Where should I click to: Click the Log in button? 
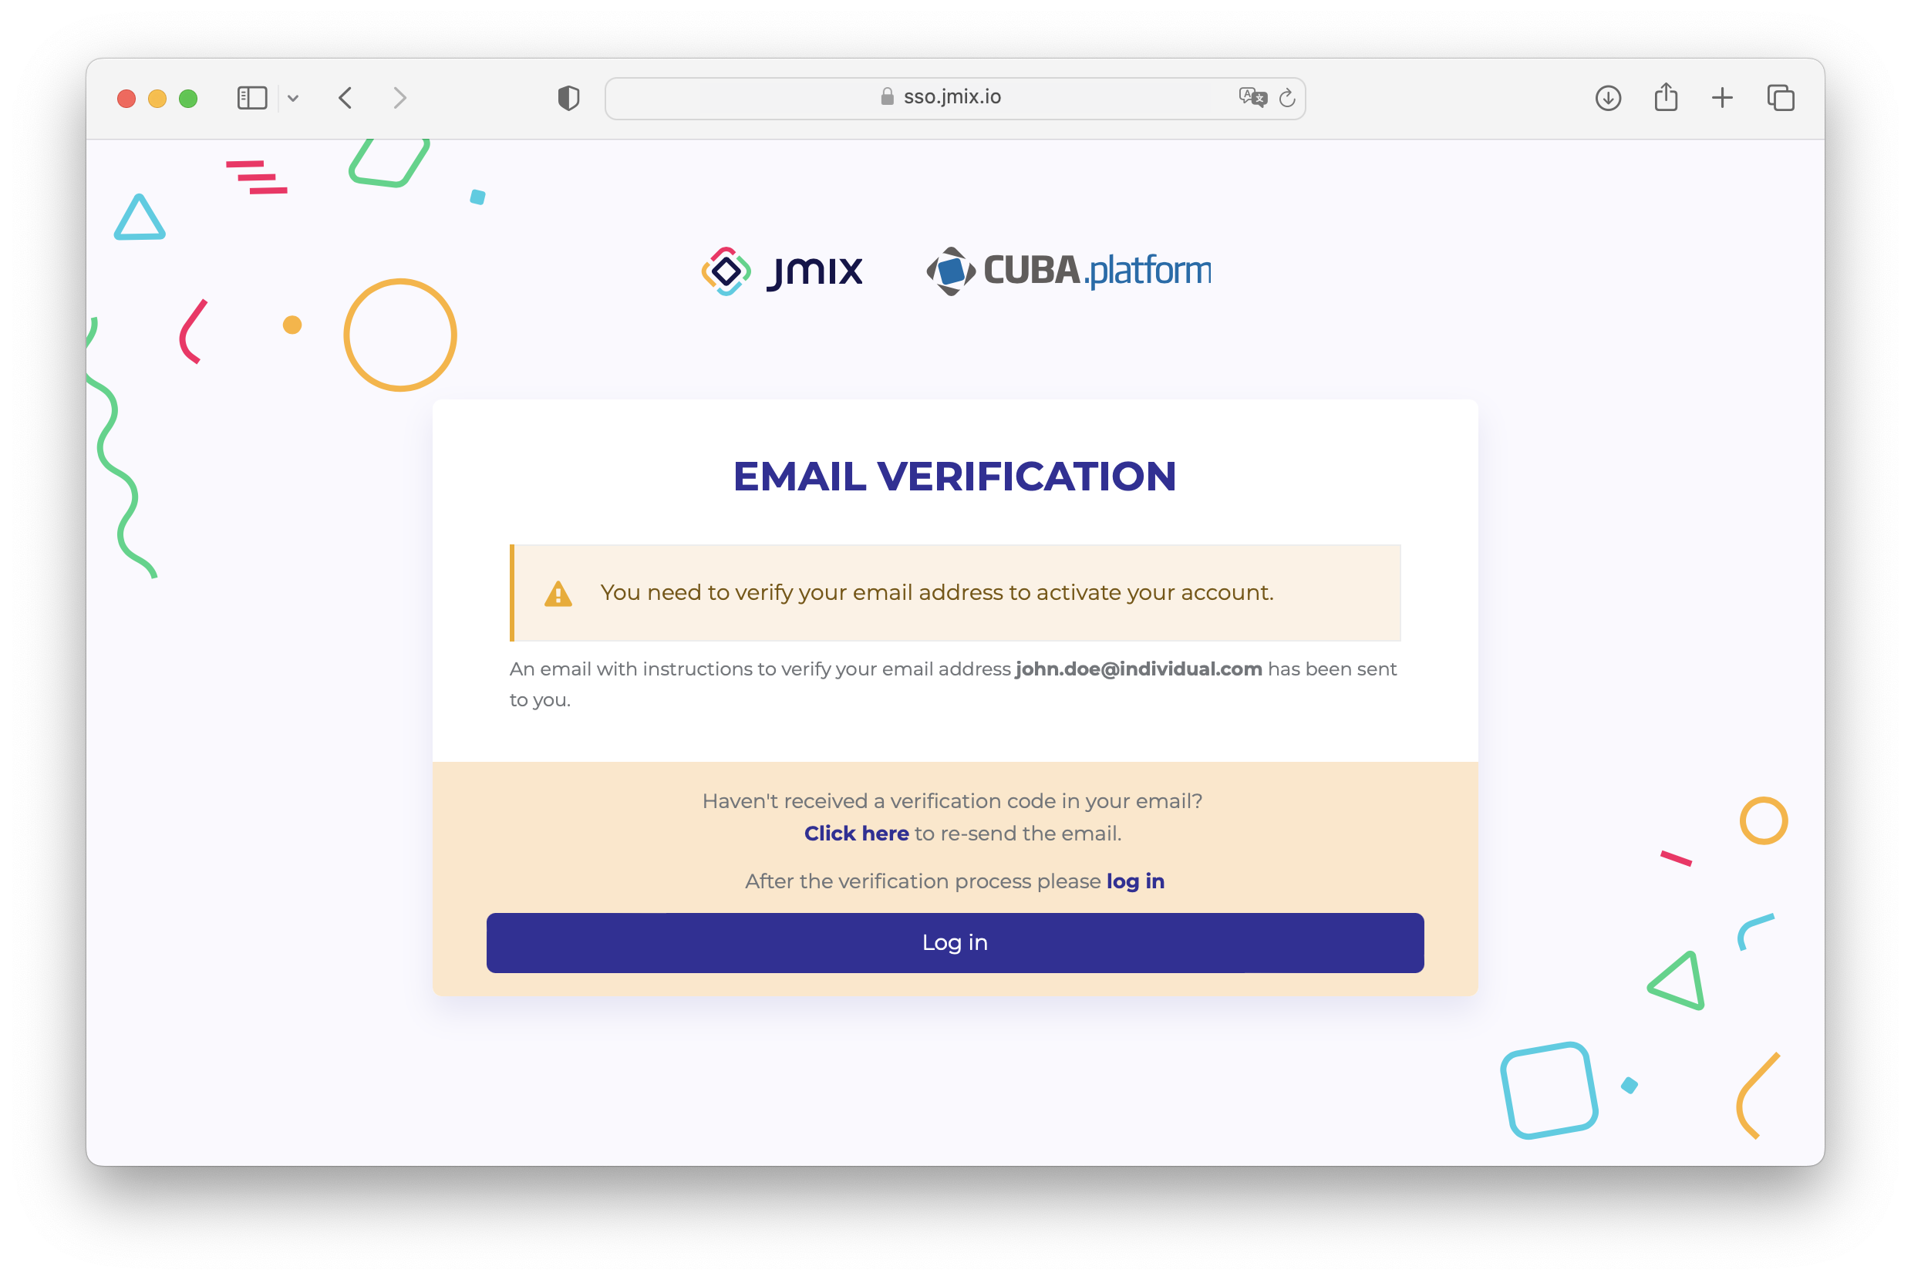(954, 943)
